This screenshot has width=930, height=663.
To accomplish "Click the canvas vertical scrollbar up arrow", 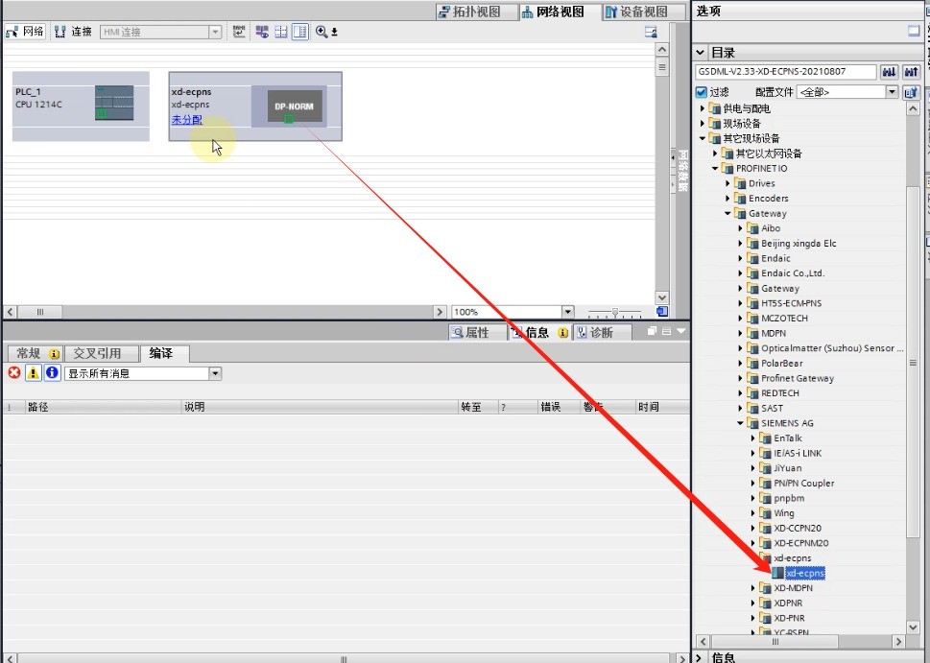I will [x=662, y=50].
